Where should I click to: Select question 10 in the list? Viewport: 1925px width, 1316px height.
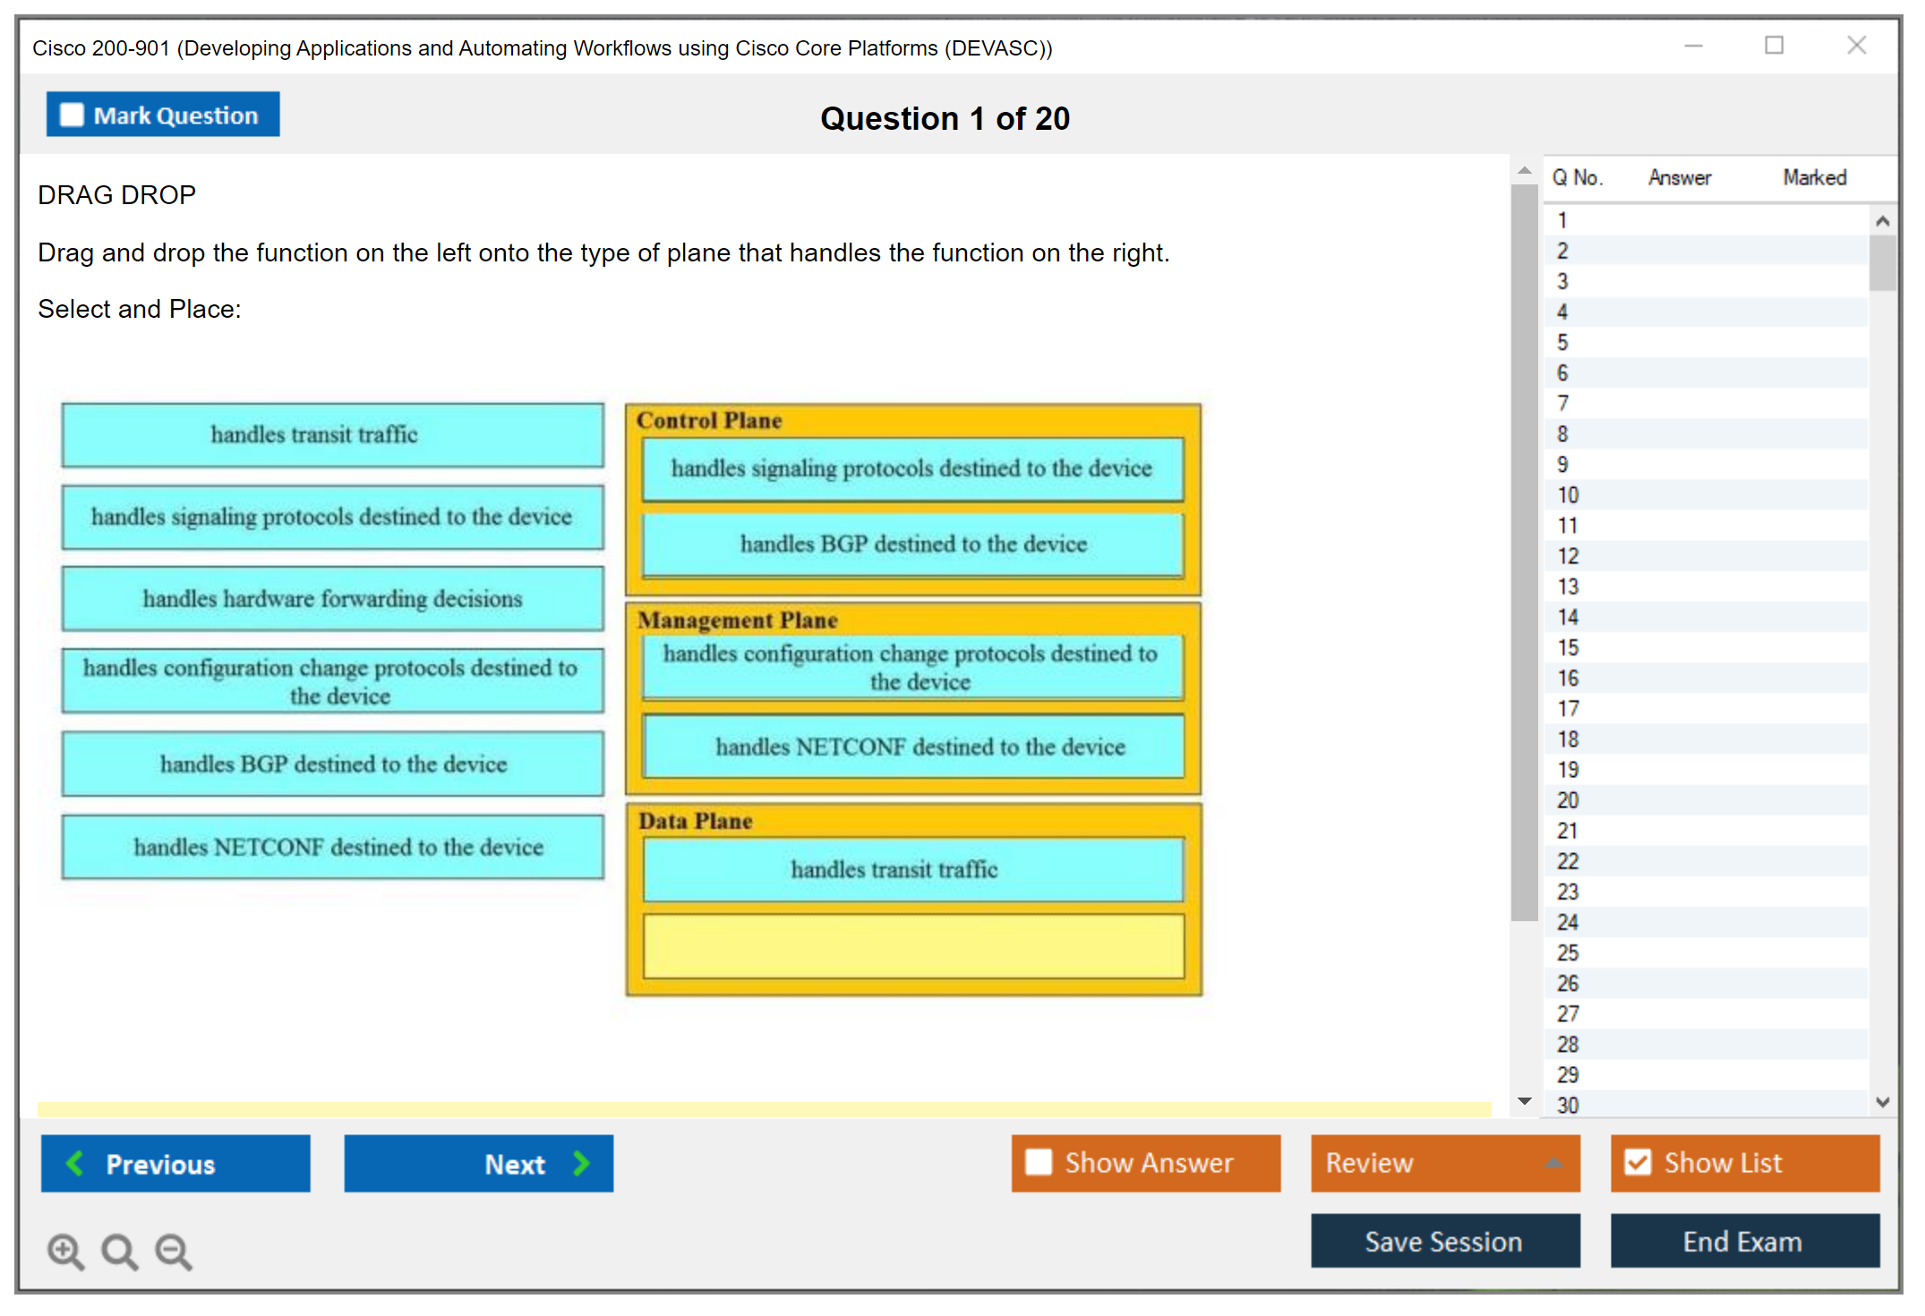coord(1568,495)
